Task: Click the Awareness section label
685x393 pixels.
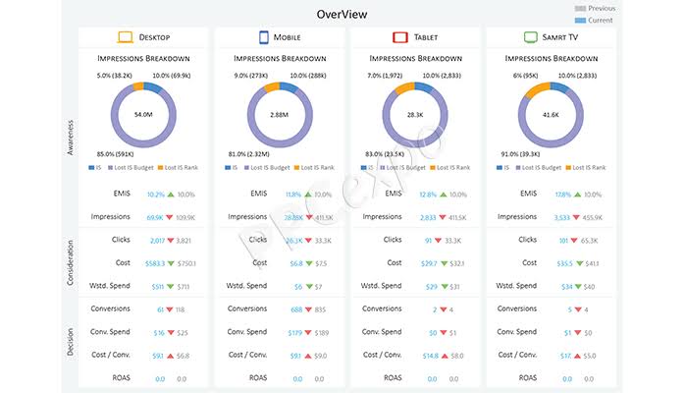Action: pyautogui.click(x=70, y=138)
